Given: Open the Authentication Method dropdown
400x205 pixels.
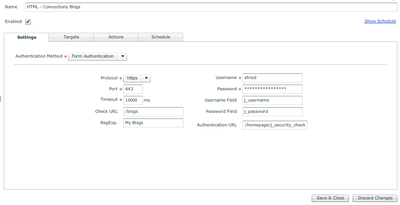Looking at the screenshot, I should coord(97,56).
